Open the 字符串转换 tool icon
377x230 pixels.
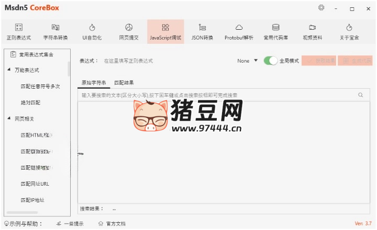(56, 27)
